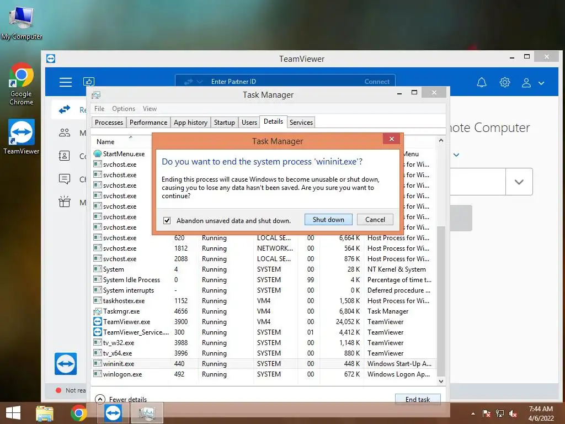Click TeamViewer feedback thumbs-up icon
Image resolution: width=565 pixels, height=424 pixels.
click(89, 82)
